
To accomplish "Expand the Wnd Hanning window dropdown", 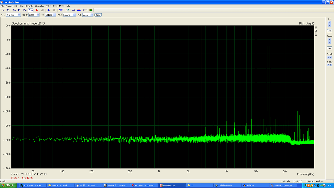I will (69, 15).
